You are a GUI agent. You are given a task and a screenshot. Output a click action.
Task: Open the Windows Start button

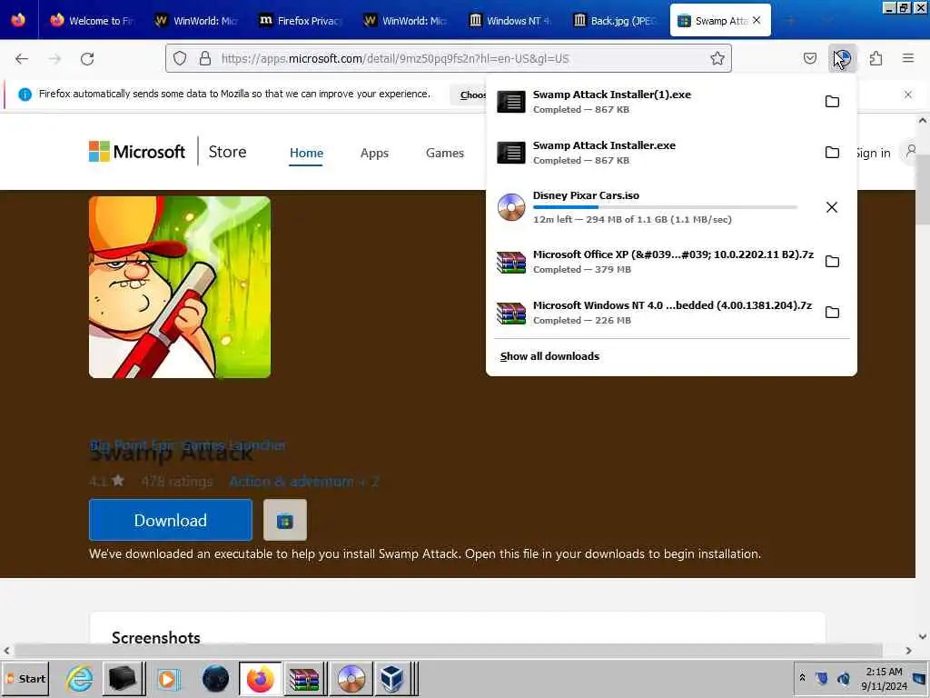(x=25, y=678)
